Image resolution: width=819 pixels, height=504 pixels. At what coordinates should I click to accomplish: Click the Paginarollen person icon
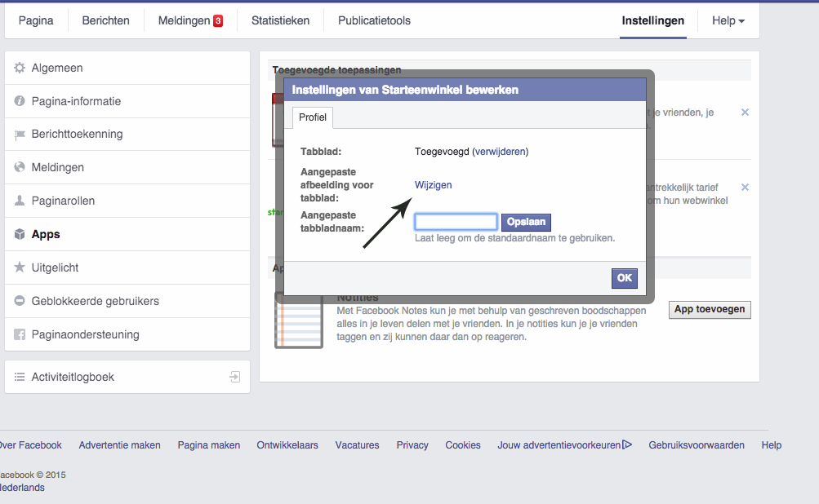(20, 201)
